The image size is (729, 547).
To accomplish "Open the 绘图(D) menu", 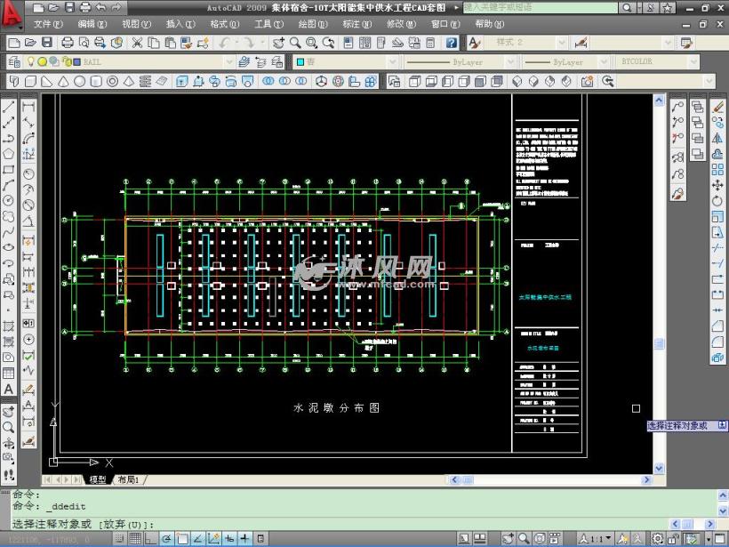I will click(x=313, y=24).
